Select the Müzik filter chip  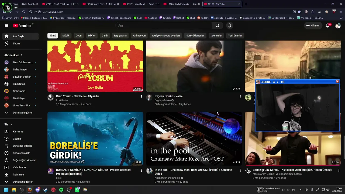(66, 36)
